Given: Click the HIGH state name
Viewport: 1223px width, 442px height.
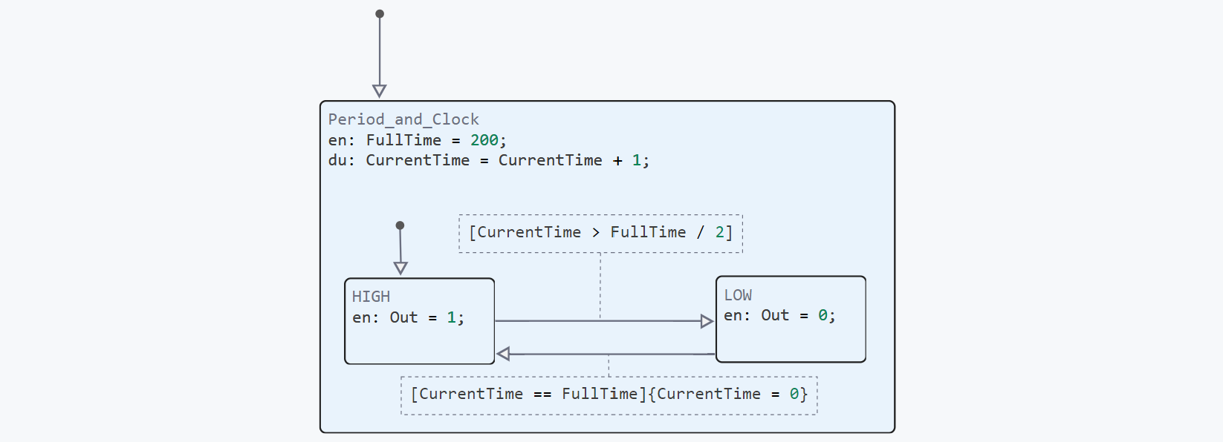Looking at the screenshot, I should (371, 297).
